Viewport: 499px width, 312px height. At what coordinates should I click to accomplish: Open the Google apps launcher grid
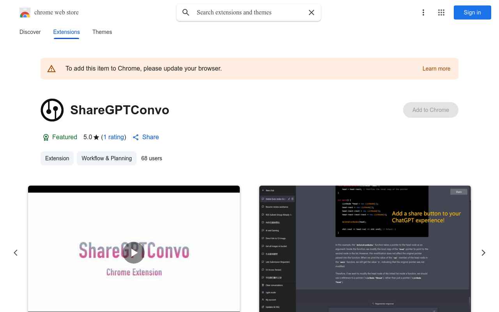[441, 12]
